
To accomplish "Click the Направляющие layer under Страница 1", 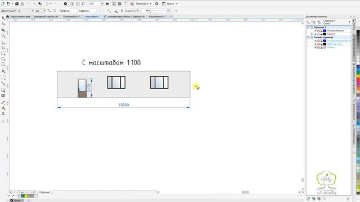I will [x=335, y=31].
